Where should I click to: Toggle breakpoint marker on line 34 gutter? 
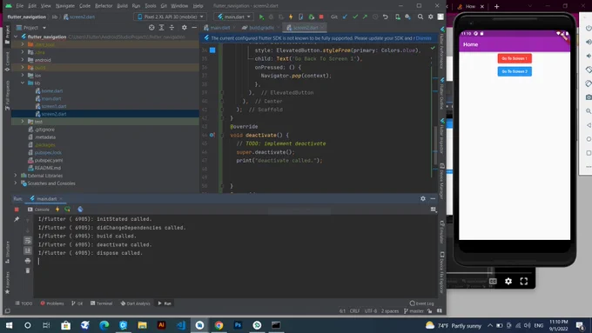pos(212,50)
